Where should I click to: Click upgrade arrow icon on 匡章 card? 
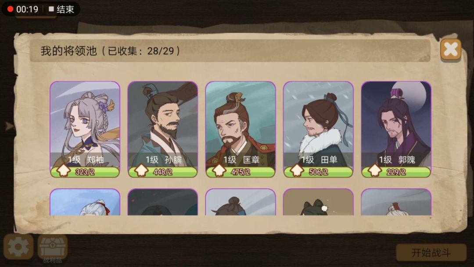coord(219,170)
